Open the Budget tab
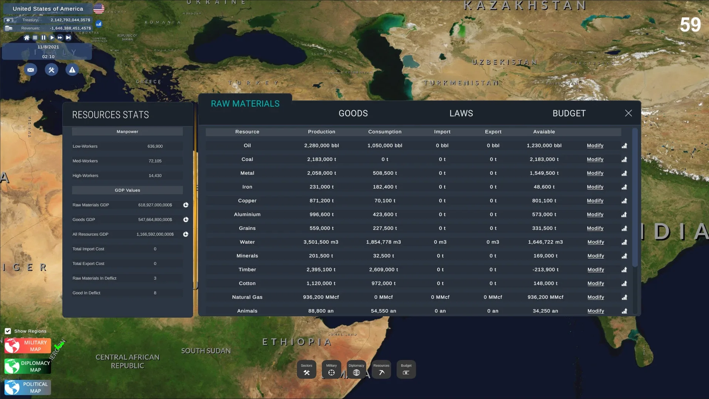Viewport: 709px width, 399px height. (569, 113)
